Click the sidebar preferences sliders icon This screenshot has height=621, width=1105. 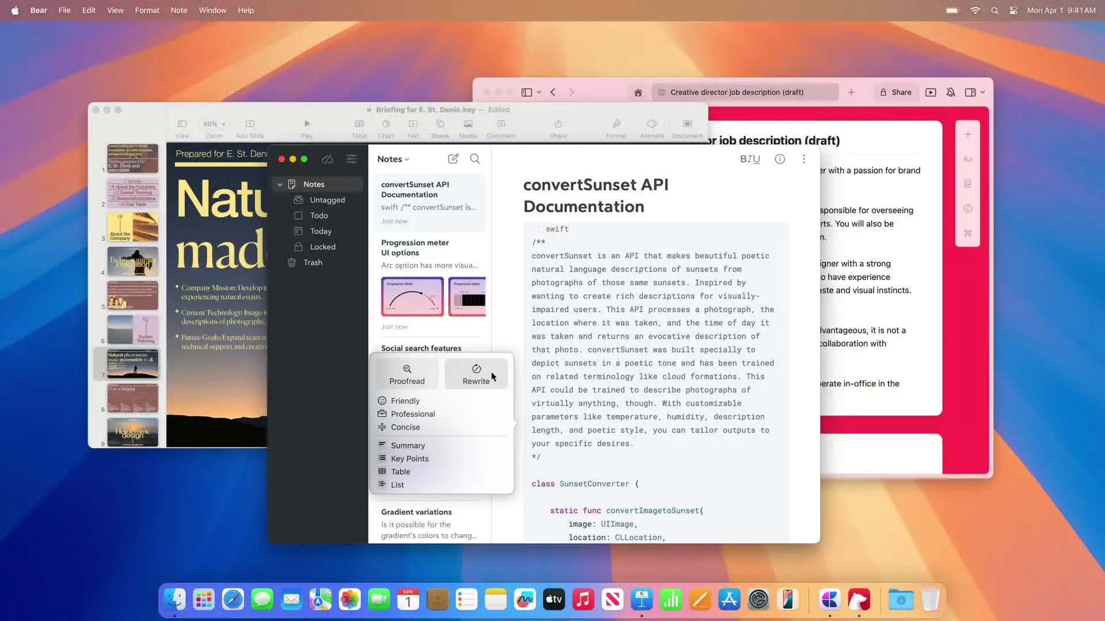[352, 159]
